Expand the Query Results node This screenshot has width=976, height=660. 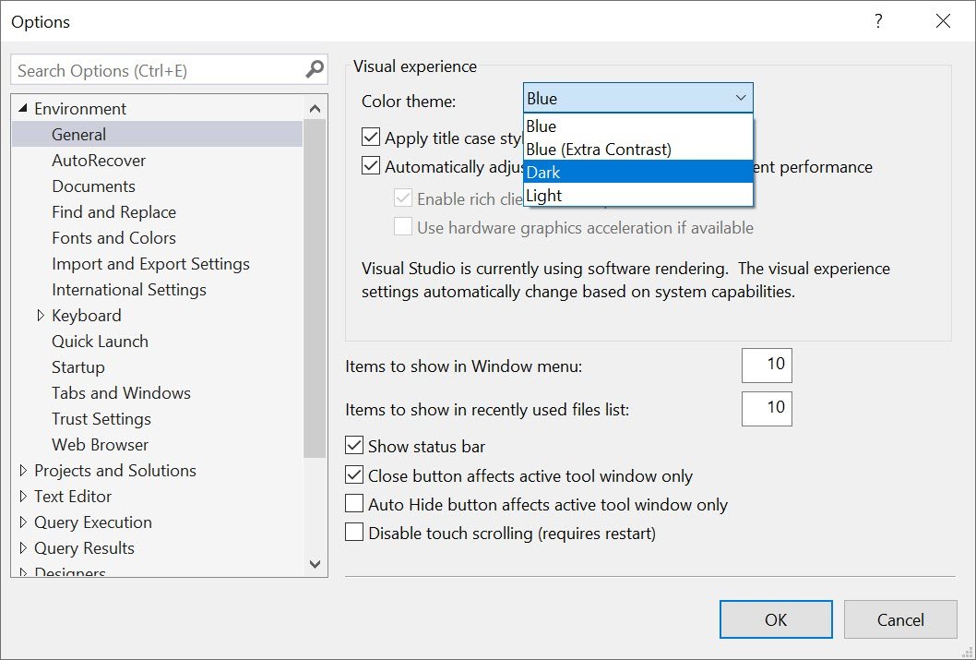tap(23, 548)
